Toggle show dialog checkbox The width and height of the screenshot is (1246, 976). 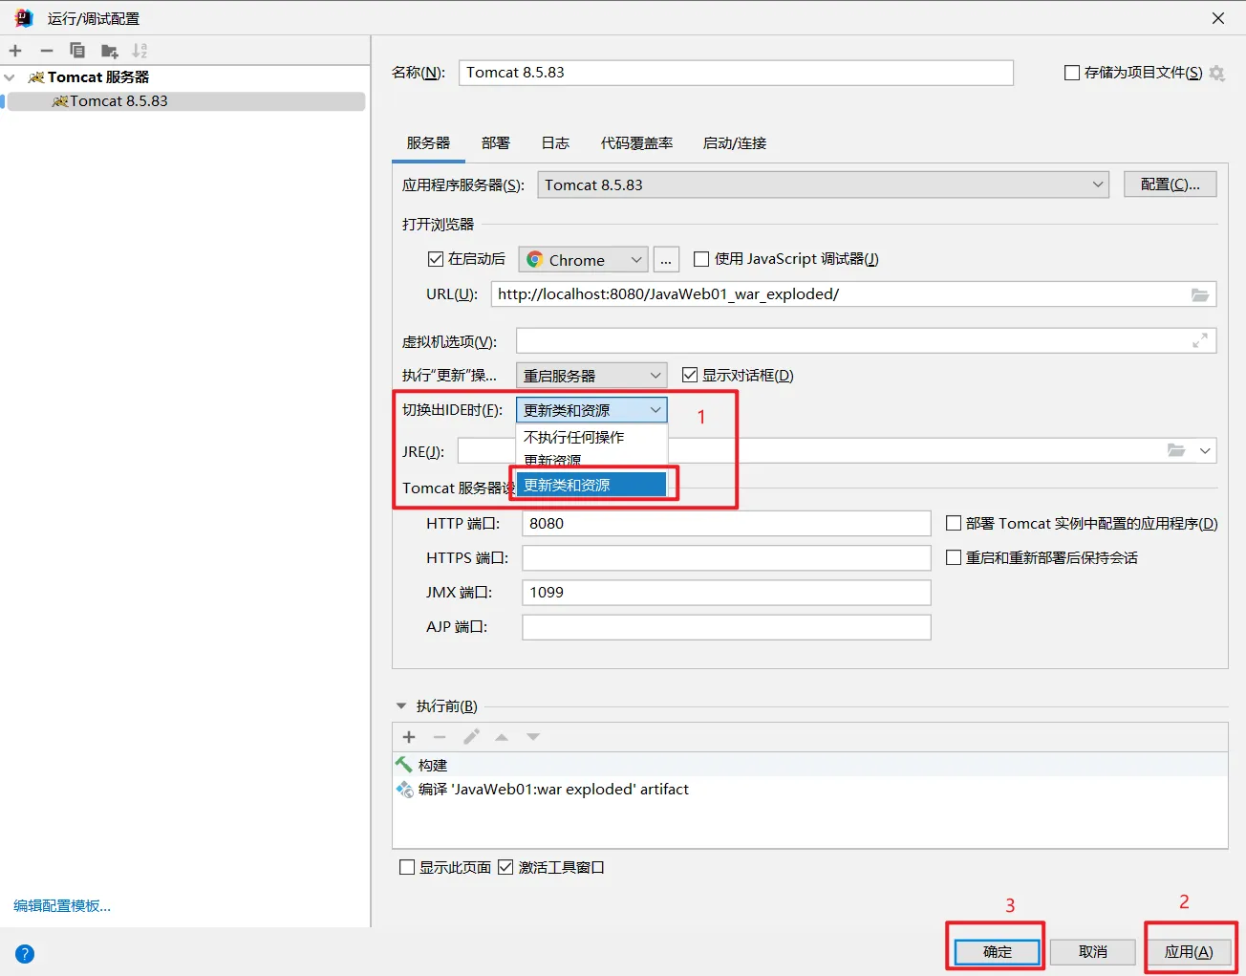(690, 375)
